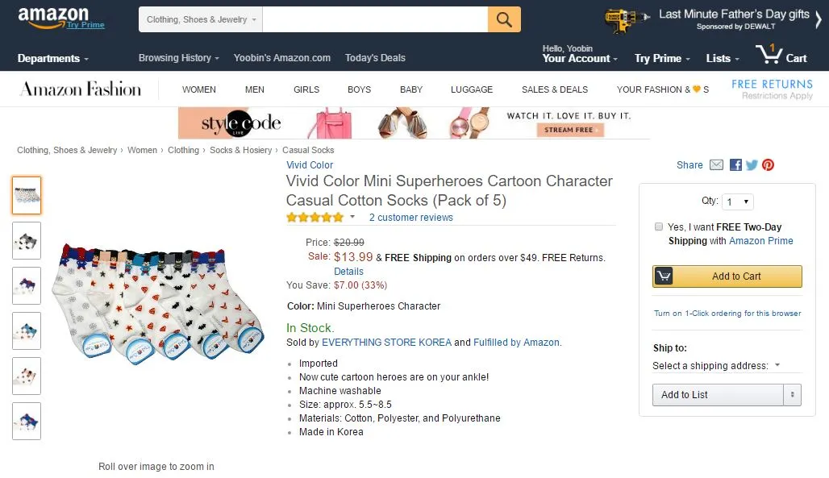
Task: Click the EVERYTHING STORE KOREA seller link
Action: pos(386,343)
